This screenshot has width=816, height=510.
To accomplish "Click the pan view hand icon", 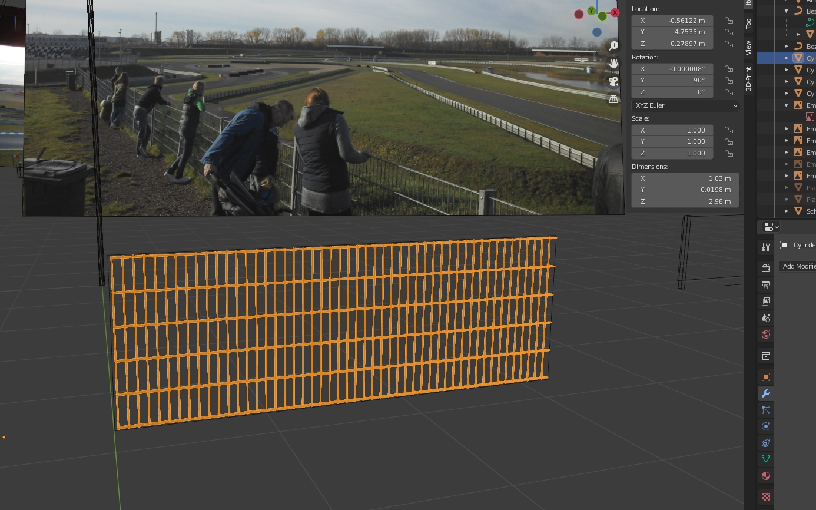I will 614,63.
